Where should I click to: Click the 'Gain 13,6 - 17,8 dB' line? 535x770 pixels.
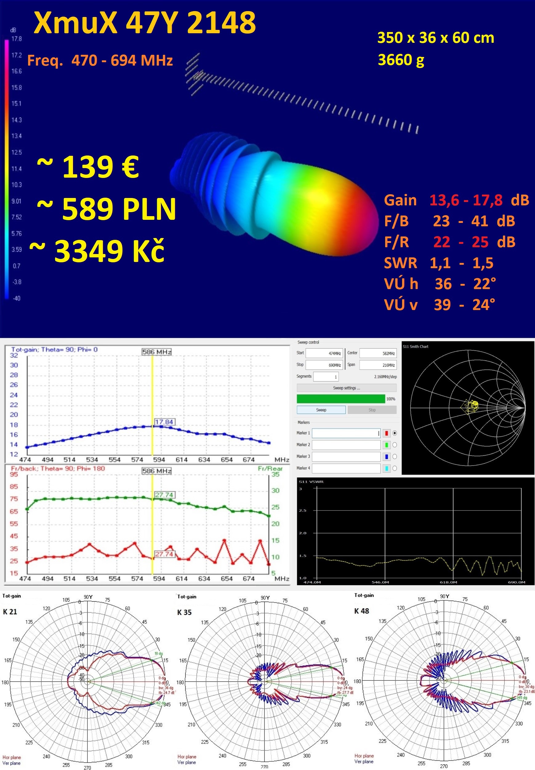(457, 200)
